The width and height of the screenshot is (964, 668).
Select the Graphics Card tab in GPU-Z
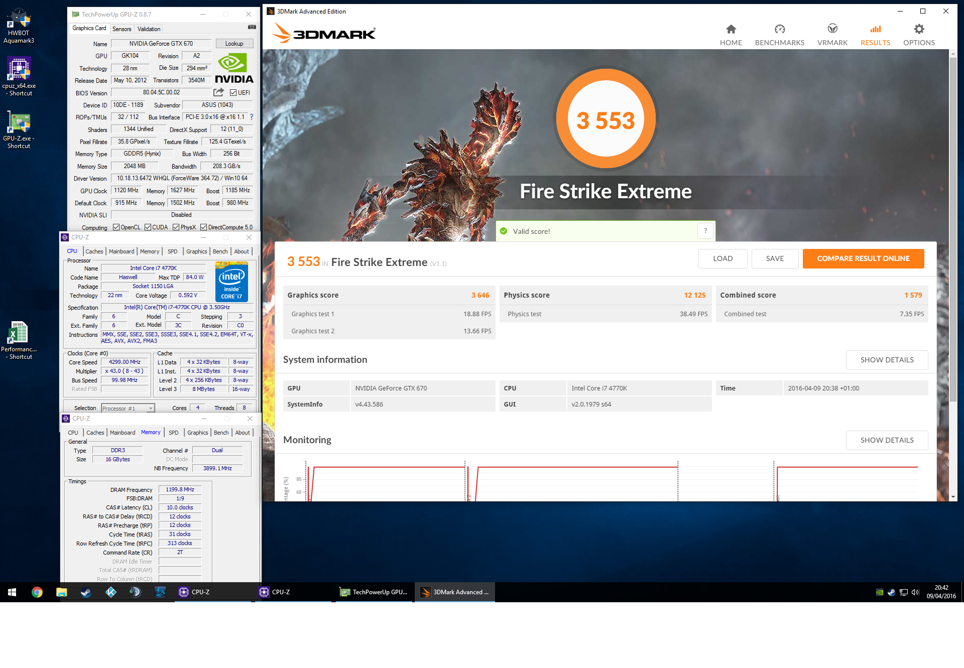(x=89, y=28)
